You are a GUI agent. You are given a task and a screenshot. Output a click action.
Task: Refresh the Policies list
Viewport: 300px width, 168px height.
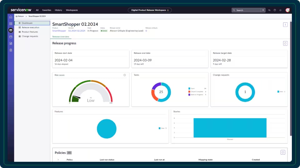coord(283,152)
